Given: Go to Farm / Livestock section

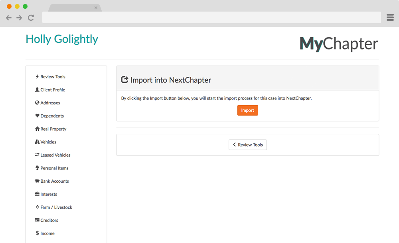Looking at the screenshot, I should pos(56,207).
